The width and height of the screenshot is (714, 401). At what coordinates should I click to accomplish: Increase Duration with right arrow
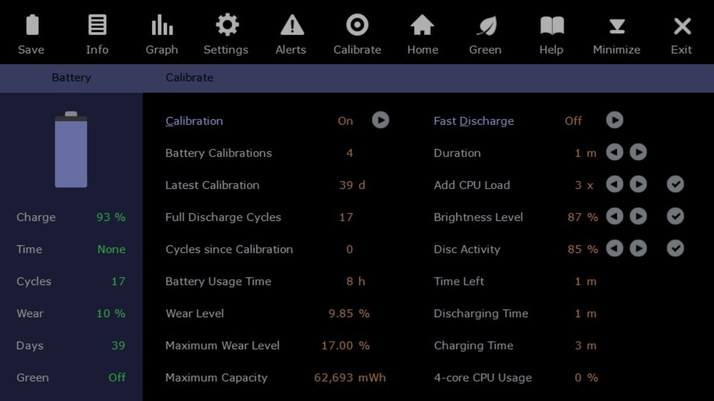pos(638,153)
